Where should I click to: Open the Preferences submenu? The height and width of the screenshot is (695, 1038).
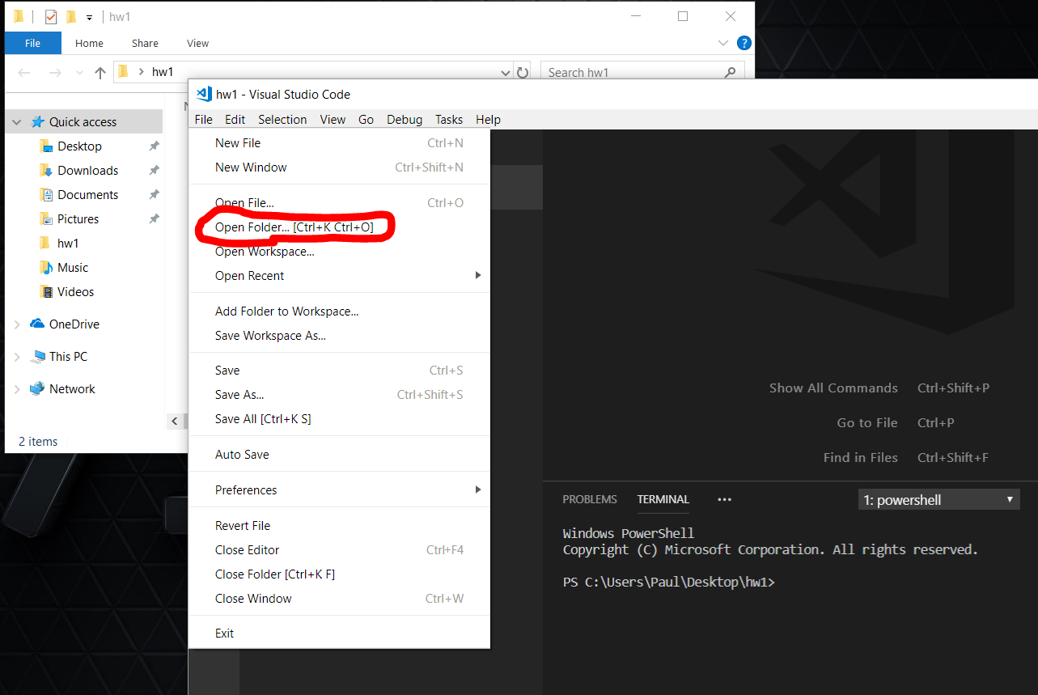(x=339, y=490)
